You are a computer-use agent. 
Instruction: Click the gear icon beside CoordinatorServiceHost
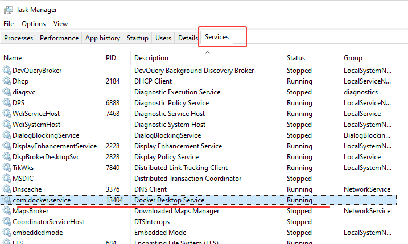click(x=7, y=222)
